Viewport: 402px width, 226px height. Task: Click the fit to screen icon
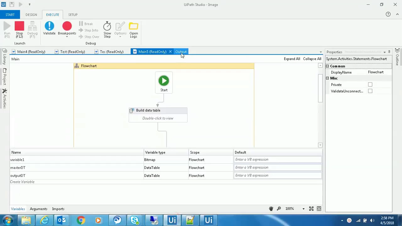(x=311, y=209)
